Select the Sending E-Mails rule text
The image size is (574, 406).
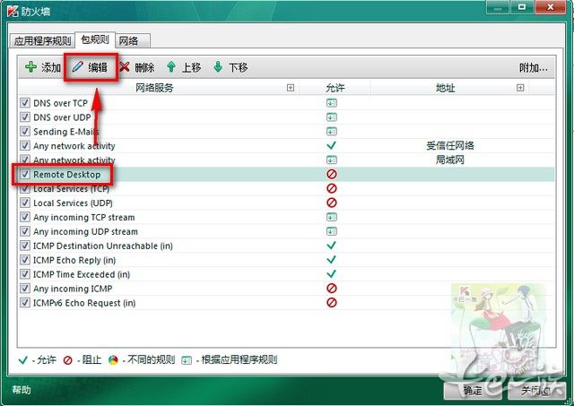click(x=65, y=132)
